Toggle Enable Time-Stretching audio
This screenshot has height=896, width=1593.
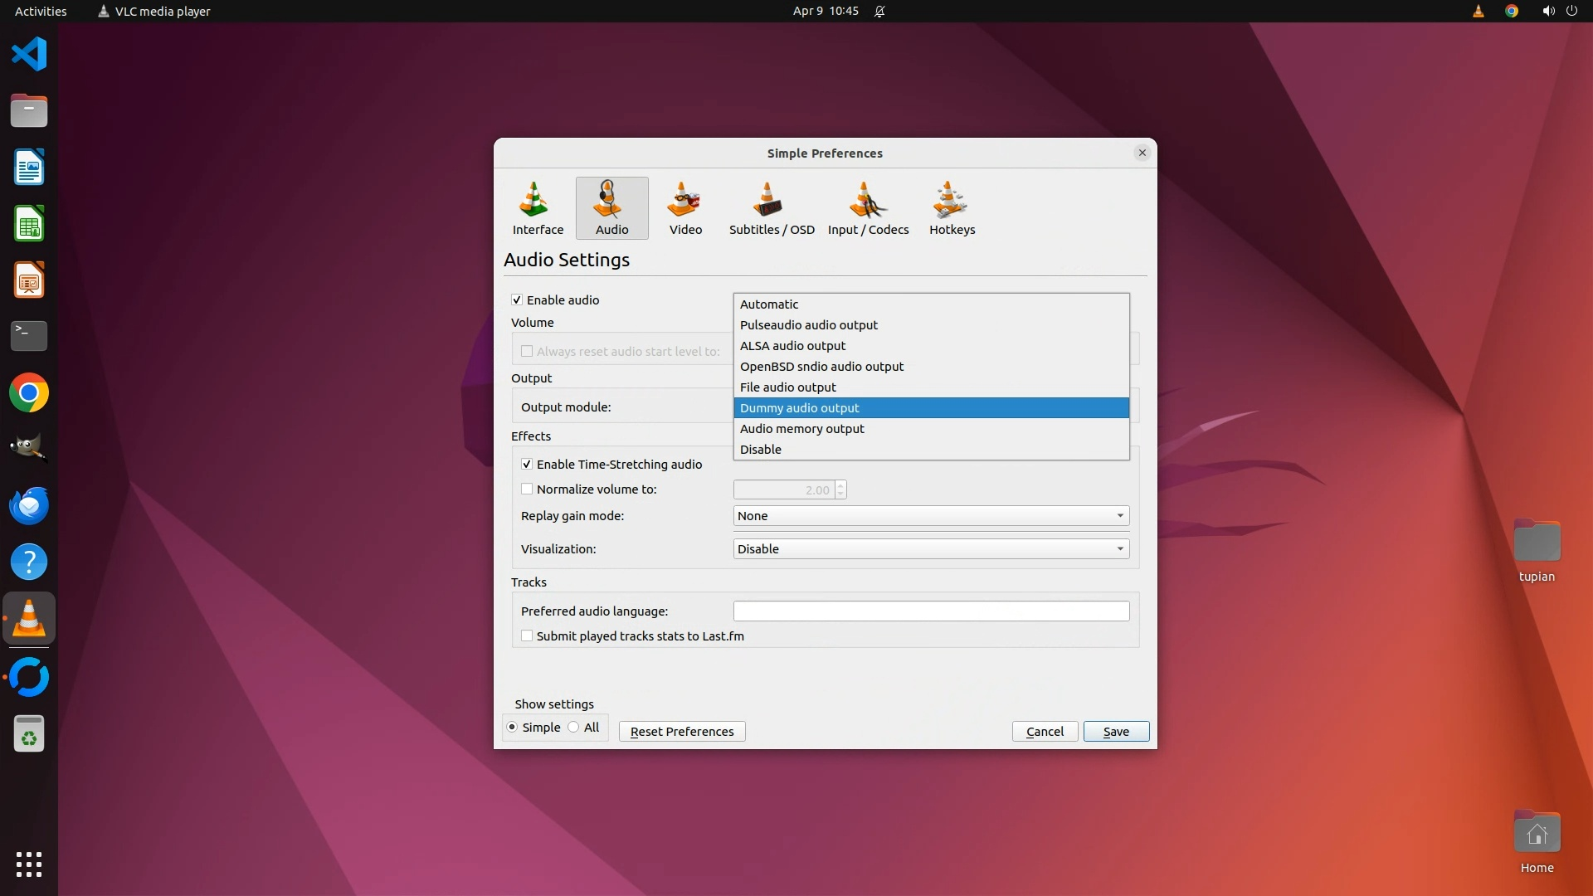[x=527, y=465]
